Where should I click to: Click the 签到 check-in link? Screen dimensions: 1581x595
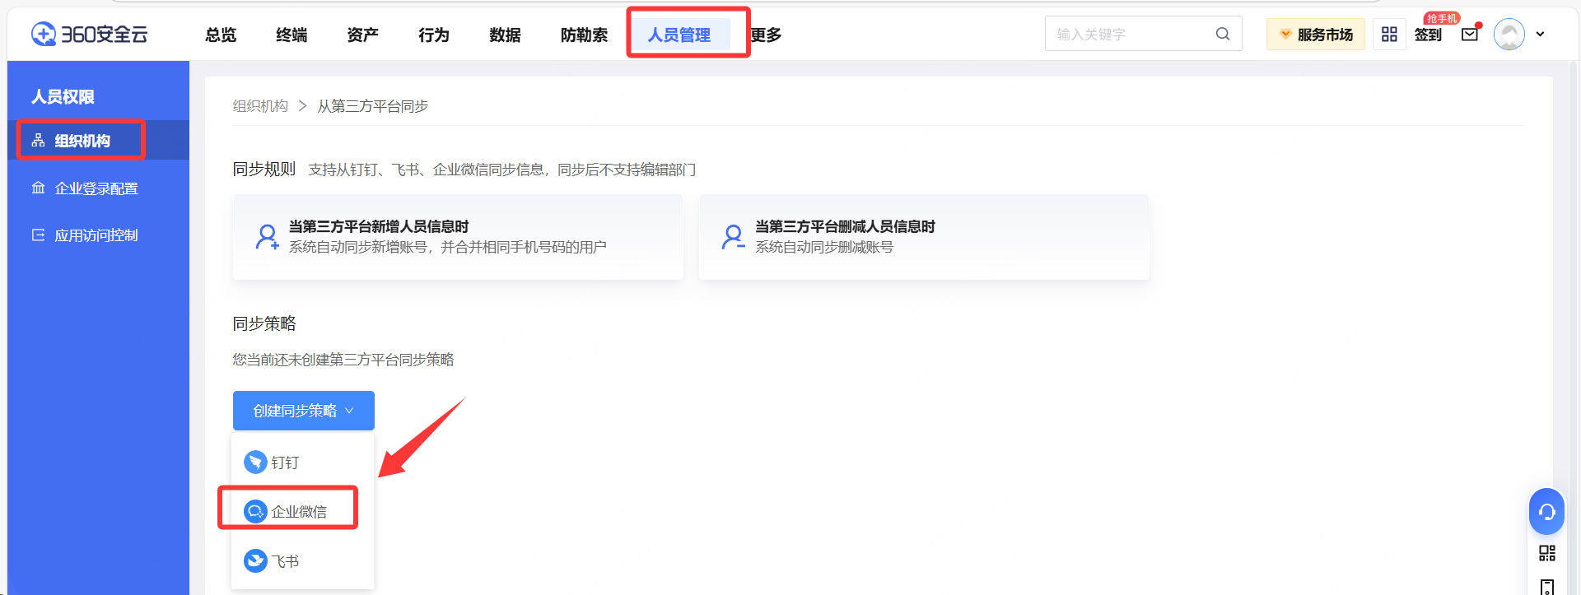click(1428, 35)
